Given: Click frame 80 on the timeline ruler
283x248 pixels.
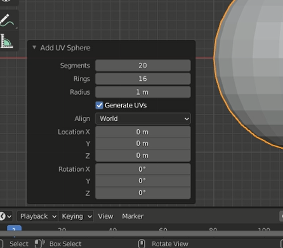Looking at the screenshot, I should point(213,230).
